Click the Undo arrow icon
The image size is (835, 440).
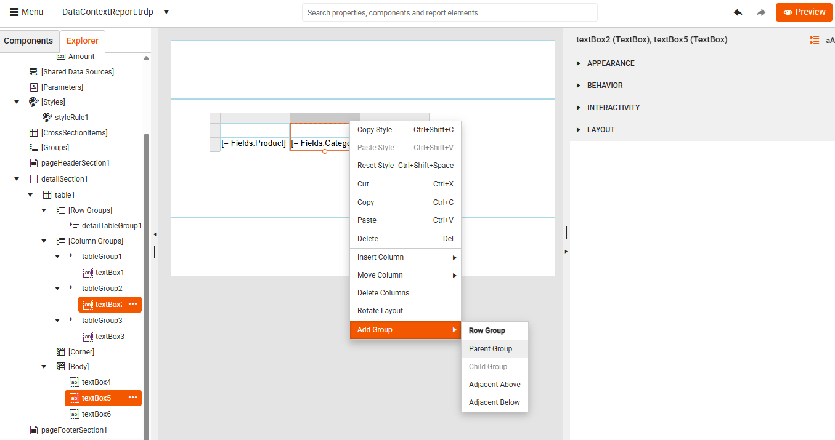[x=738, y=12]
